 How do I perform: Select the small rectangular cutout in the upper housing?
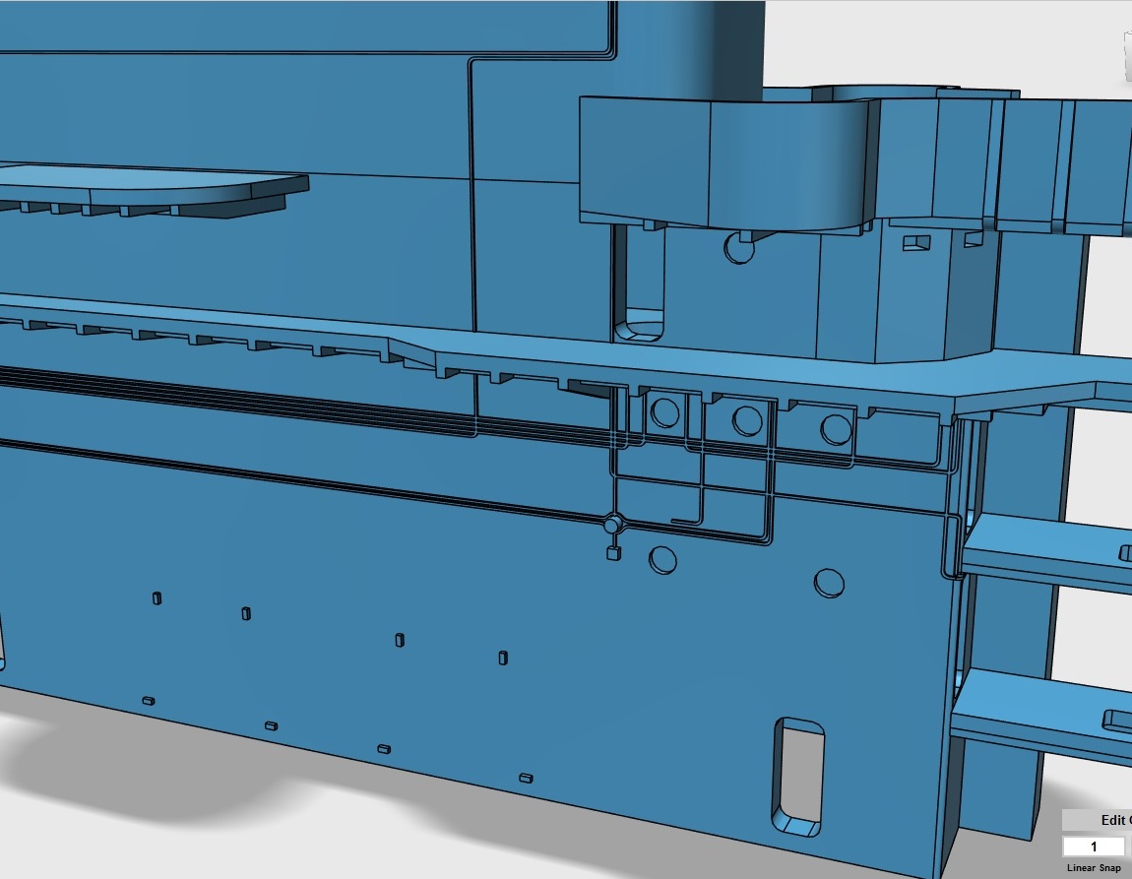916,242
